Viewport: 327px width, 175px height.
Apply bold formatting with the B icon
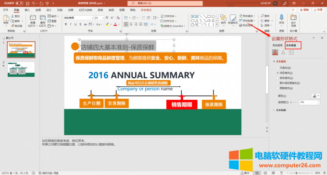pyautogui.click(x=66, y=24)
